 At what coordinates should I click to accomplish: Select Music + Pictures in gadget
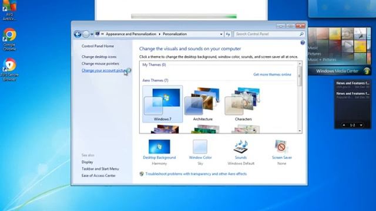[322, 60]
